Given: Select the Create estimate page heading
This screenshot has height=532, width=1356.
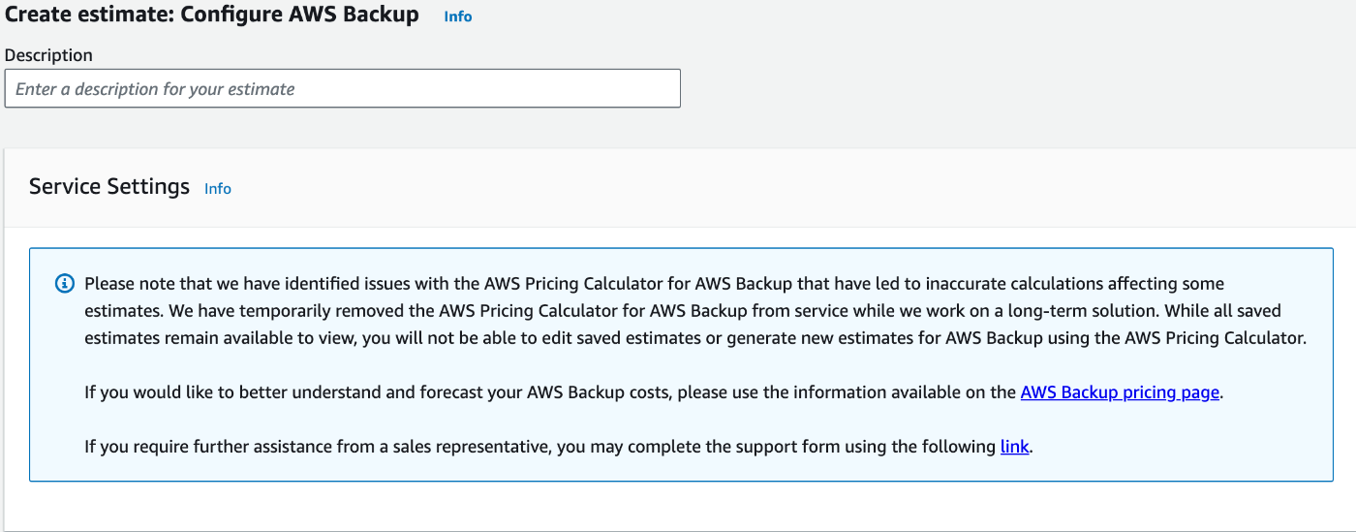Looking at the screenshot, I should tap(212, 15).
